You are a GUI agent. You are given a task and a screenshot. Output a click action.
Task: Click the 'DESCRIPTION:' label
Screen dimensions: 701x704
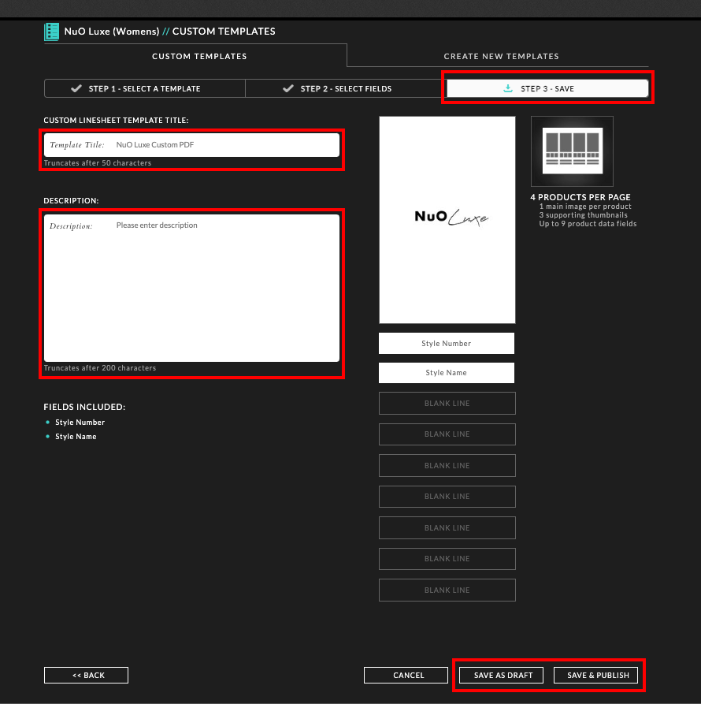71,201
